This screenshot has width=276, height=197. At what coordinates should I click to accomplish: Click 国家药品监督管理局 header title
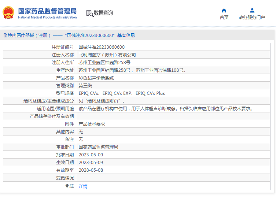pos(47,11)
